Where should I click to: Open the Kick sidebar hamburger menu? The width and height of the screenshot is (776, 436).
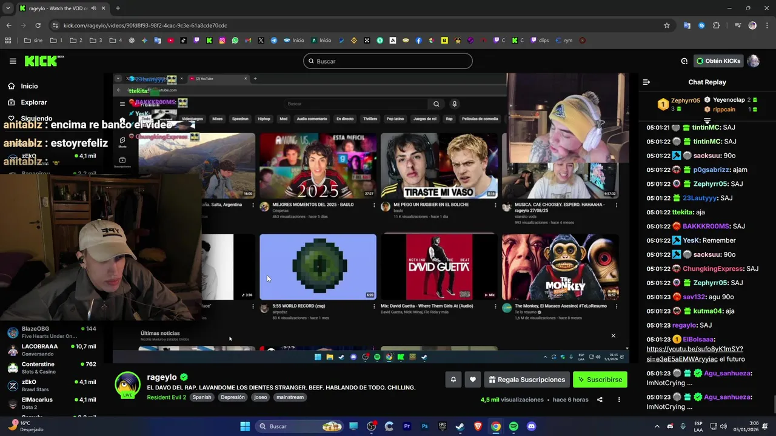tap(13, 61)
